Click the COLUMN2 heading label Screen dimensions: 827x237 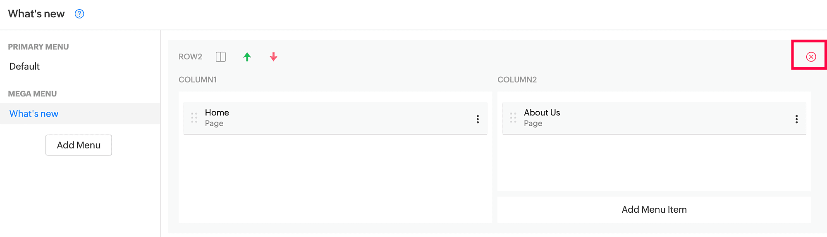coord(517,80)
